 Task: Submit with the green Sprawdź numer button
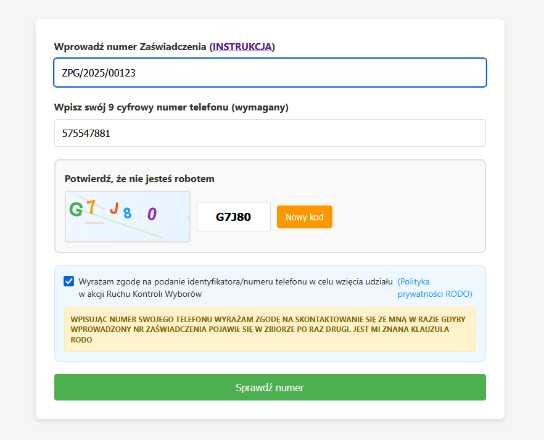tap(270, 388)
